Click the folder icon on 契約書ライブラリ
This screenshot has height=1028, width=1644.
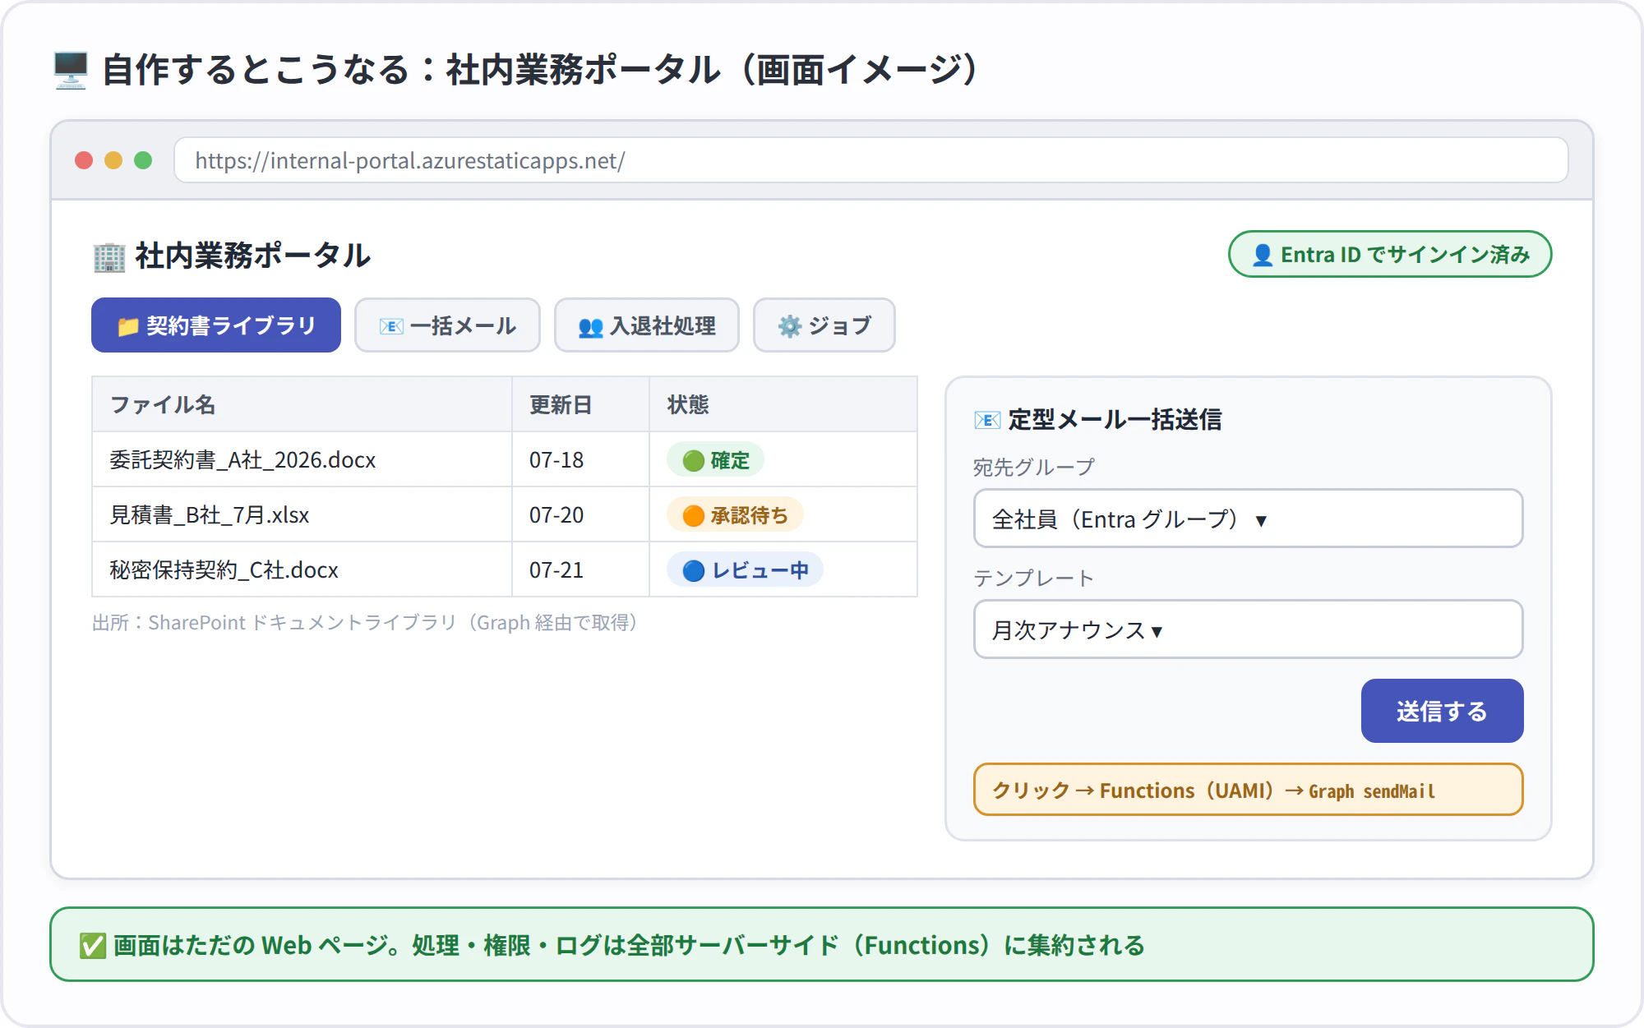pyautogui.click(x=127, y=326)
